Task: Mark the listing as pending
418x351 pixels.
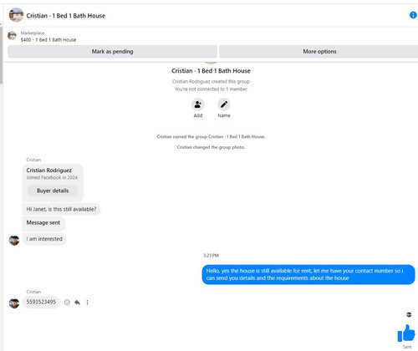Action: coord(112,52)
